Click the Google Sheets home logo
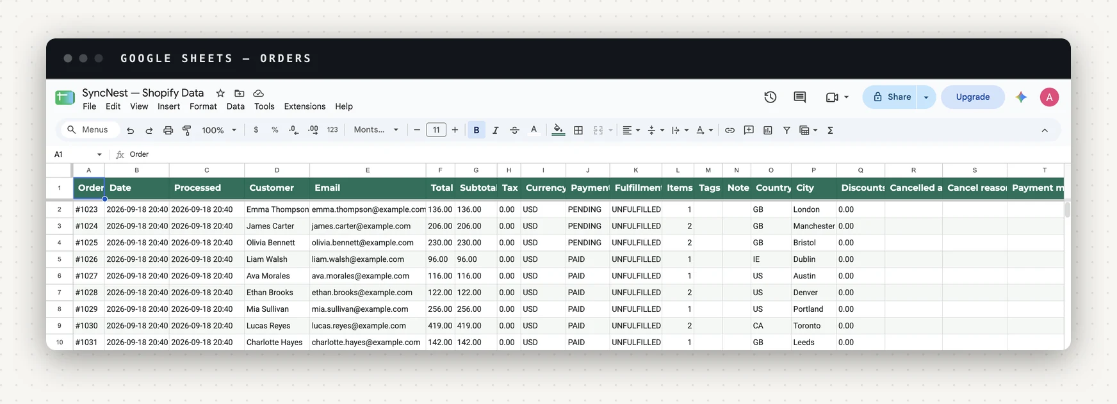The image size is (1117, 404). 65,97
